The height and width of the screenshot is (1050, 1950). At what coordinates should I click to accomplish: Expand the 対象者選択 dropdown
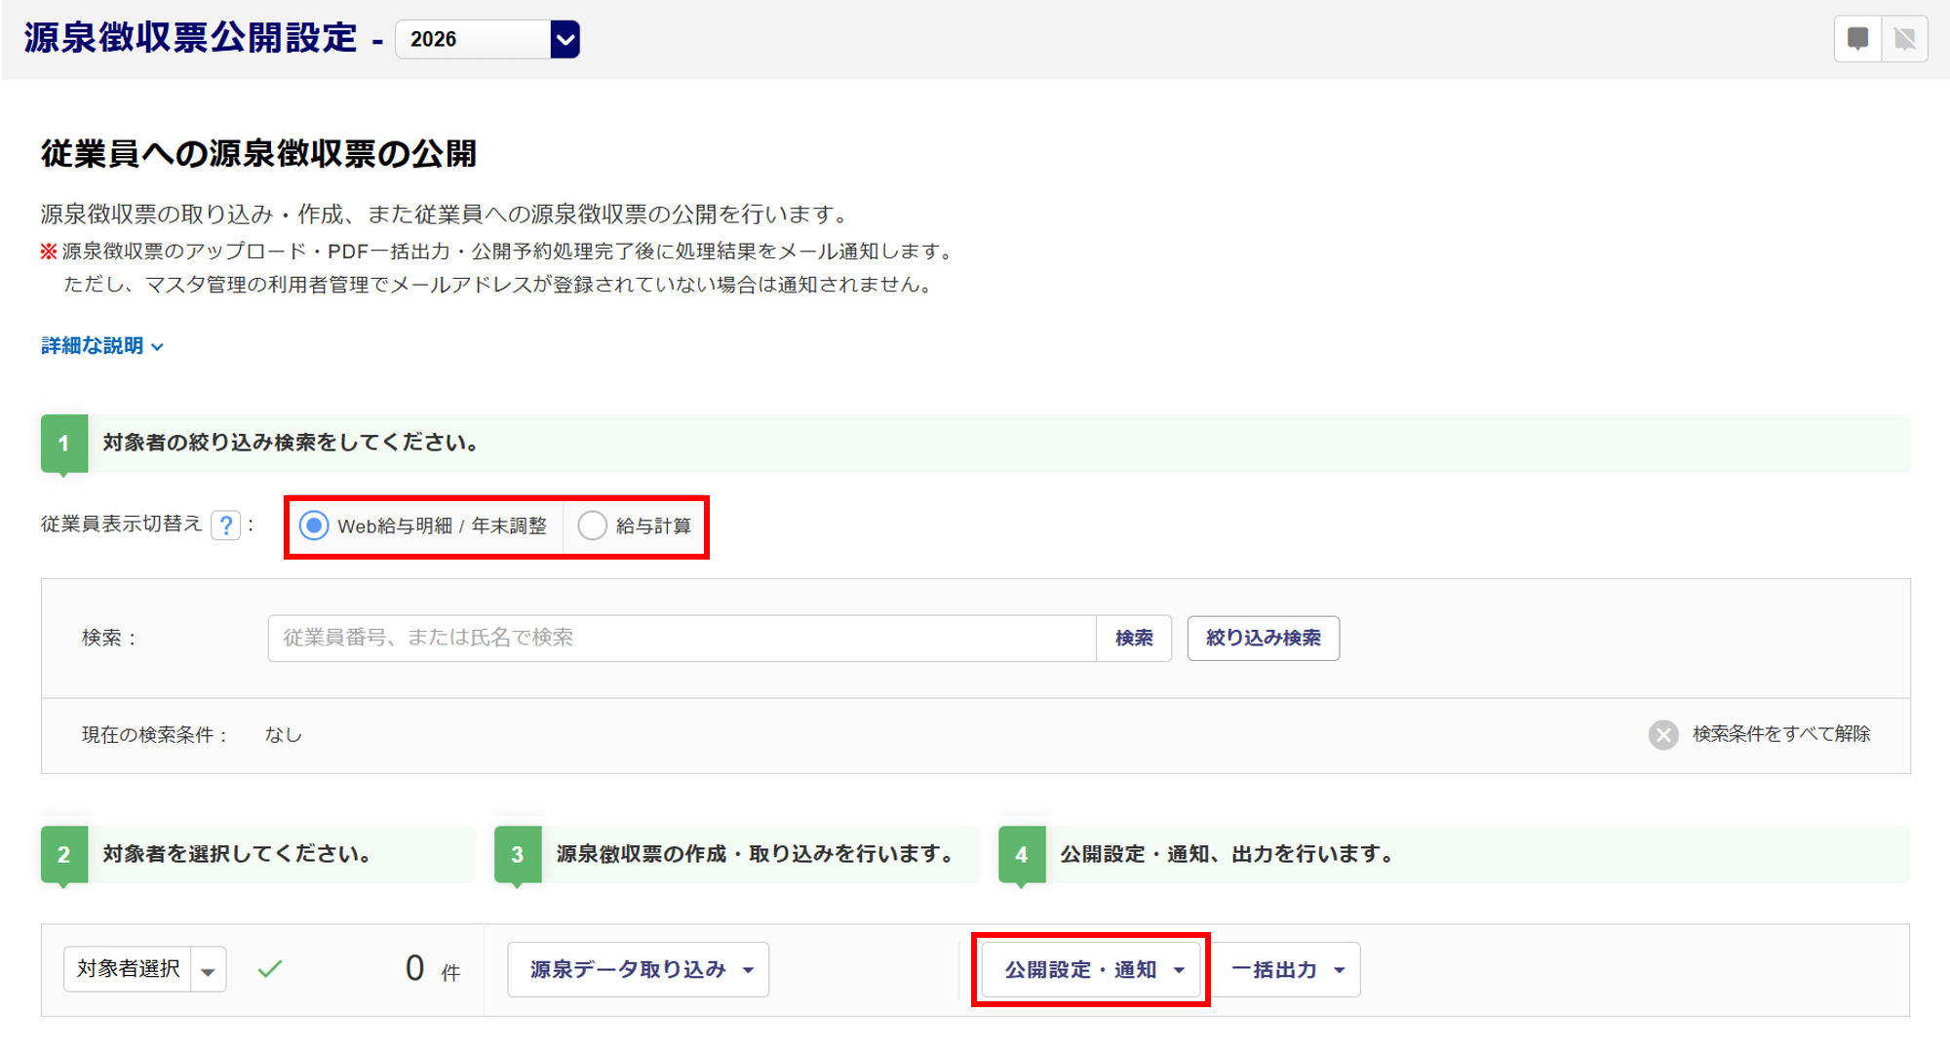click(x=208, y=970)
